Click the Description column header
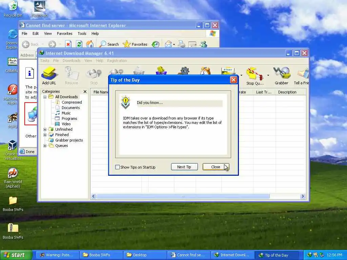 pos(290,92)
